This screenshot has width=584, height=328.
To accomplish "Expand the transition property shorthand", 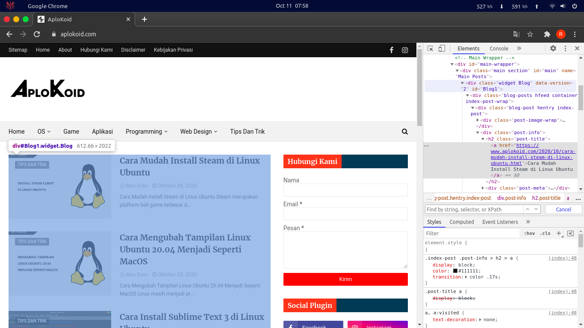I will [466, 277].
